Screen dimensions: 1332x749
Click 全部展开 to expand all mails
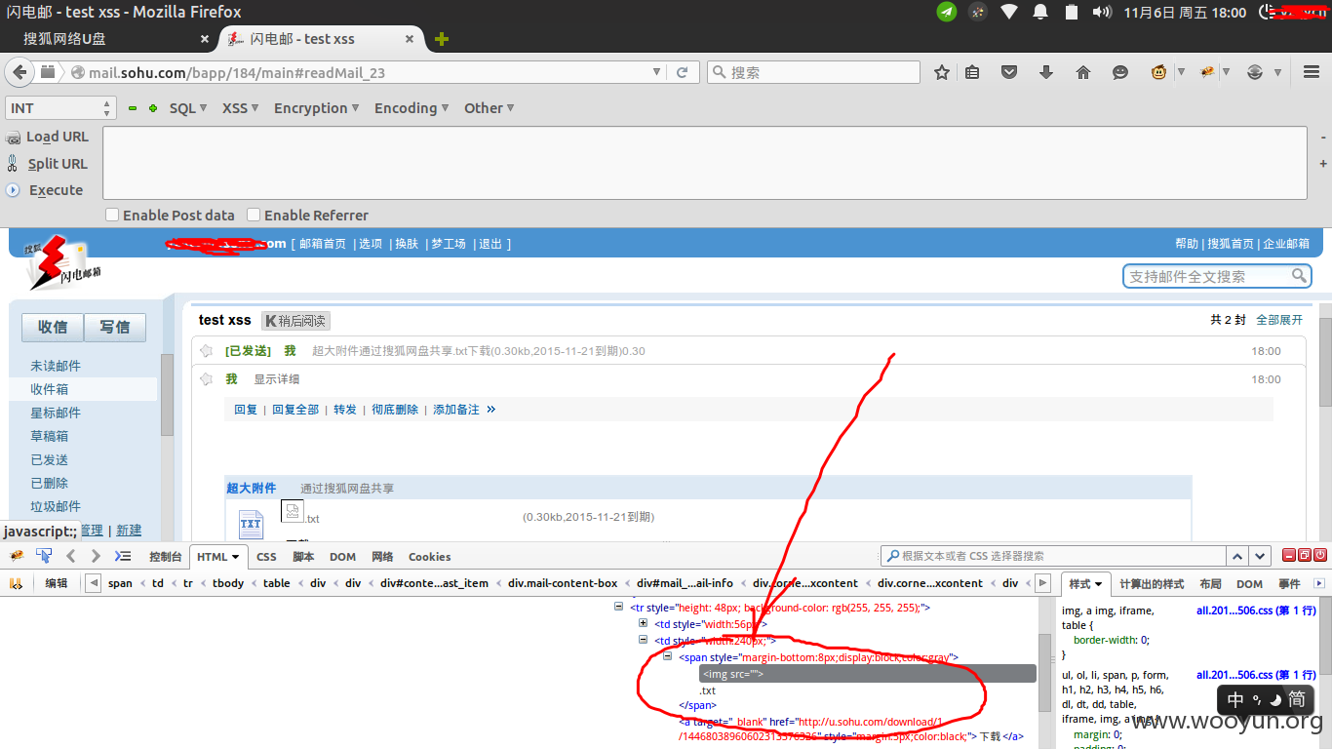point(1279,320)
